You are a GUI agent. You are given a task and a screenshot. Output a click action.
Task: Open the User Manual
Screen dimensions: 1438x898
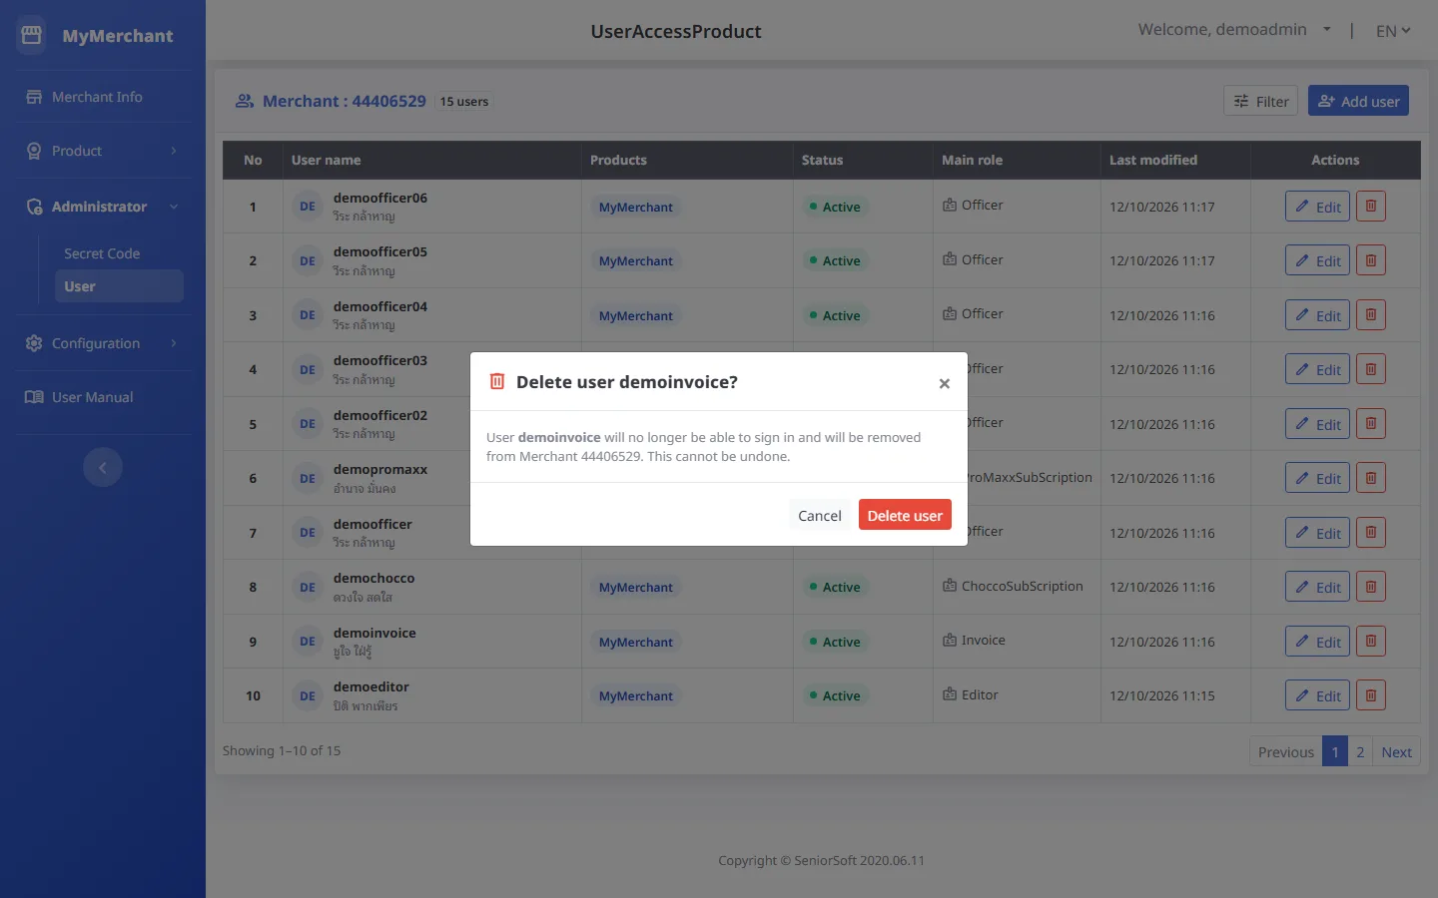point(103,397)
